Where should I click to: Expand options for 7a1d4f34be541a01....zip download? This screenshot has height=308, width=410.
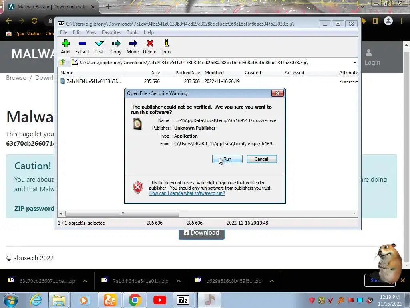point(179,281)
